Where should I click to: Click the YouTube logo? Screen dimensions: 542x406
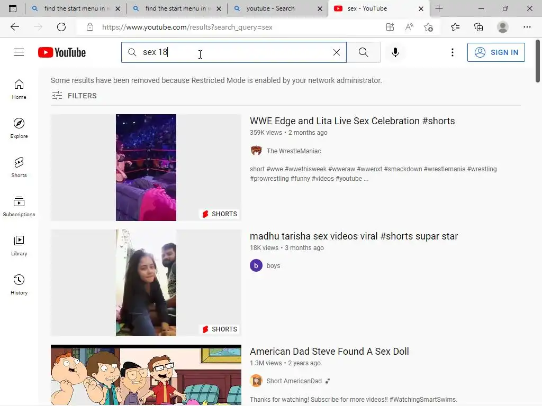tap(62, 52)
